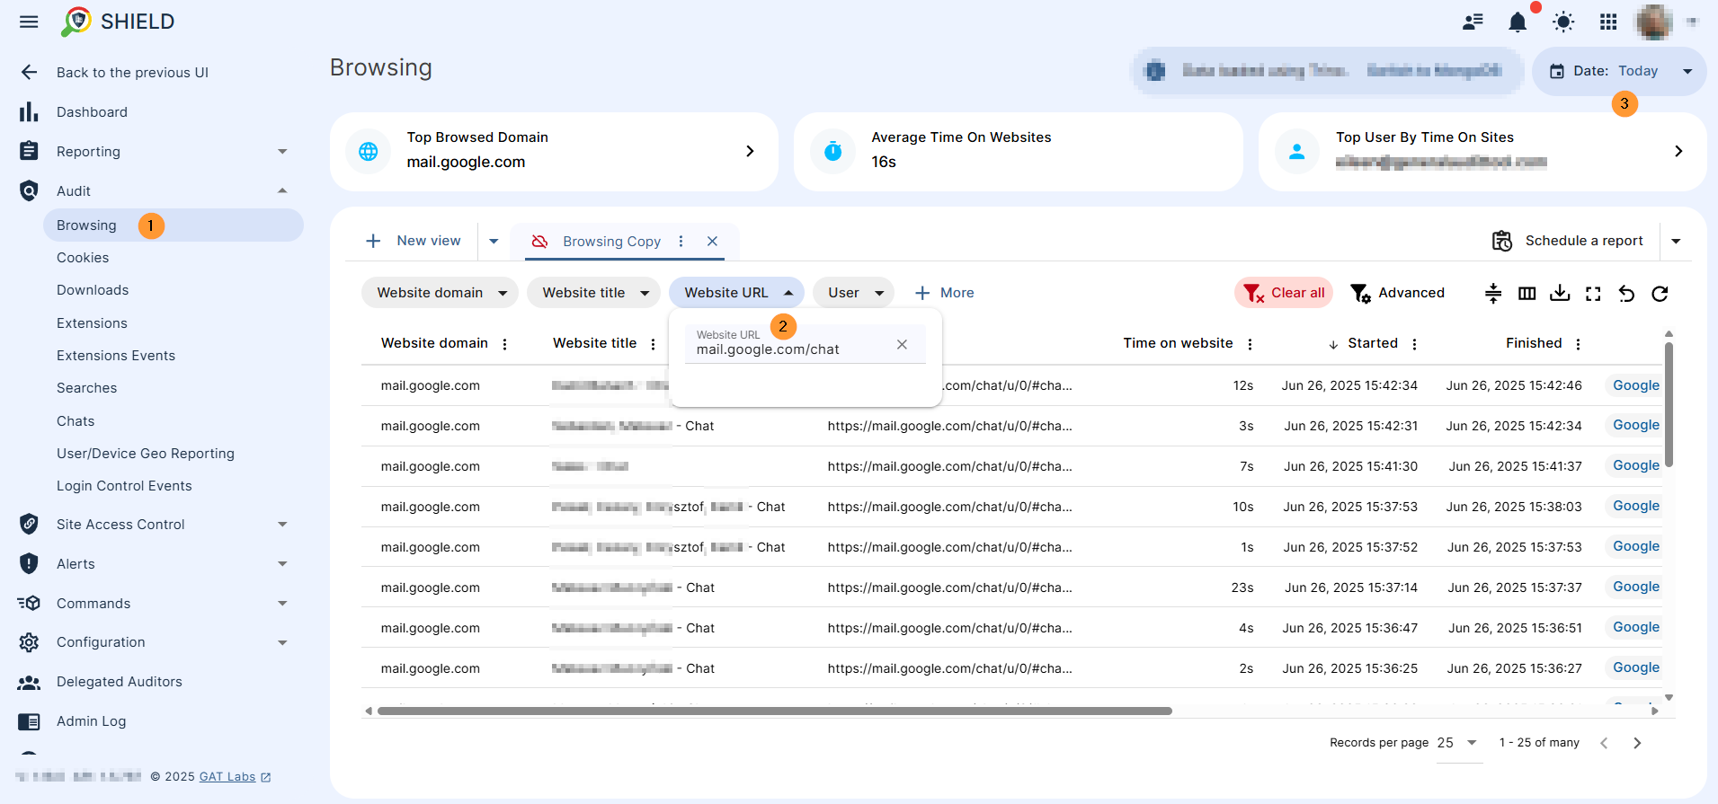
Task: Open the Searches audit page
Action: tap(86, 388)
